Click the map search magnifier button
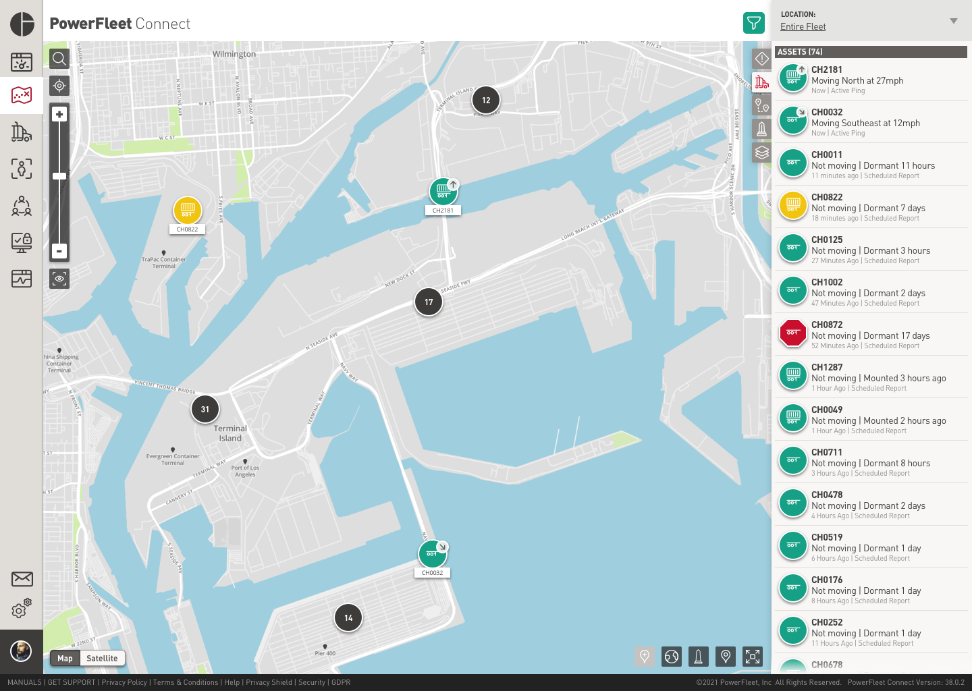The image size is (972, 691). (59, 59)
